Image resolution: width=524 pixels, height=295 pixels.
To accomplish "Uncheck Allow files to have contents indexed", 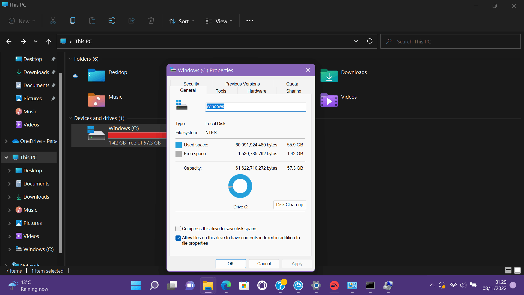I will tap(178, 238).
